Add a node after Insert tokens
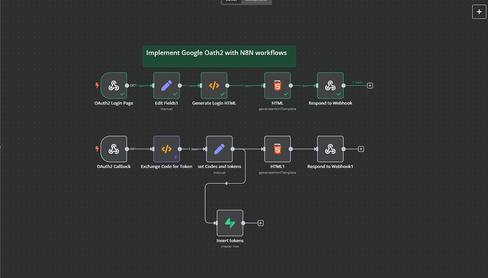 tap(260, 223)
